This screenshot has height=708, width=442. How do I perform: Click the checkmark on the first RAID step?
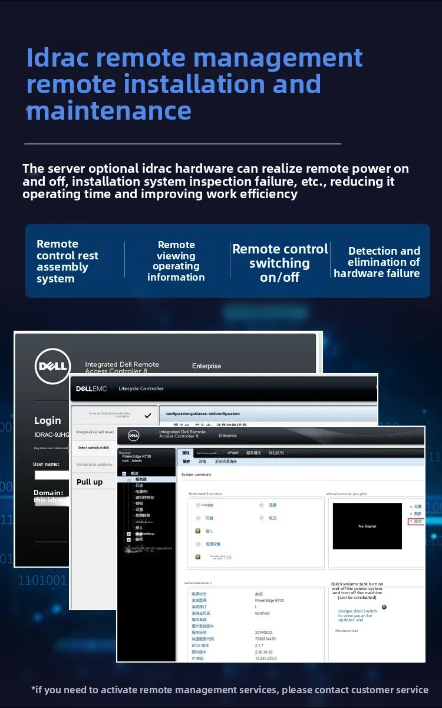click(x=147, y=415)
